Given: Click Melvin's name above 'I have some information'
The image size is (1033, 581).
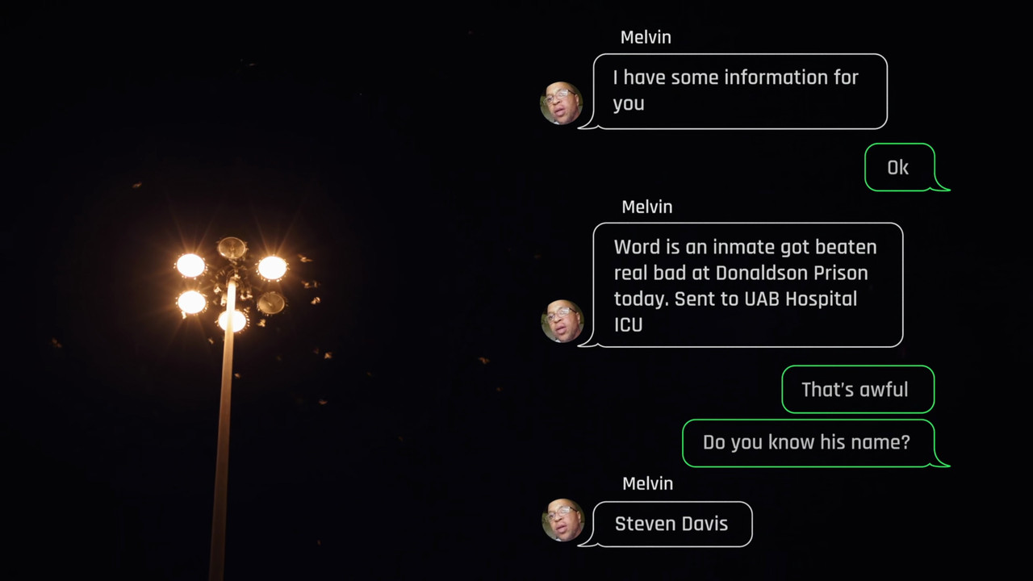Looking at the screenshot, I should pyautogui.click(x=646, y=37).
